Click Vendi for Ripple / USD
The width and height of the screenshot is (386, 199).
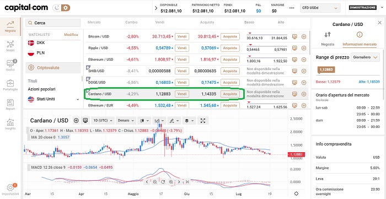click(182, 48)
